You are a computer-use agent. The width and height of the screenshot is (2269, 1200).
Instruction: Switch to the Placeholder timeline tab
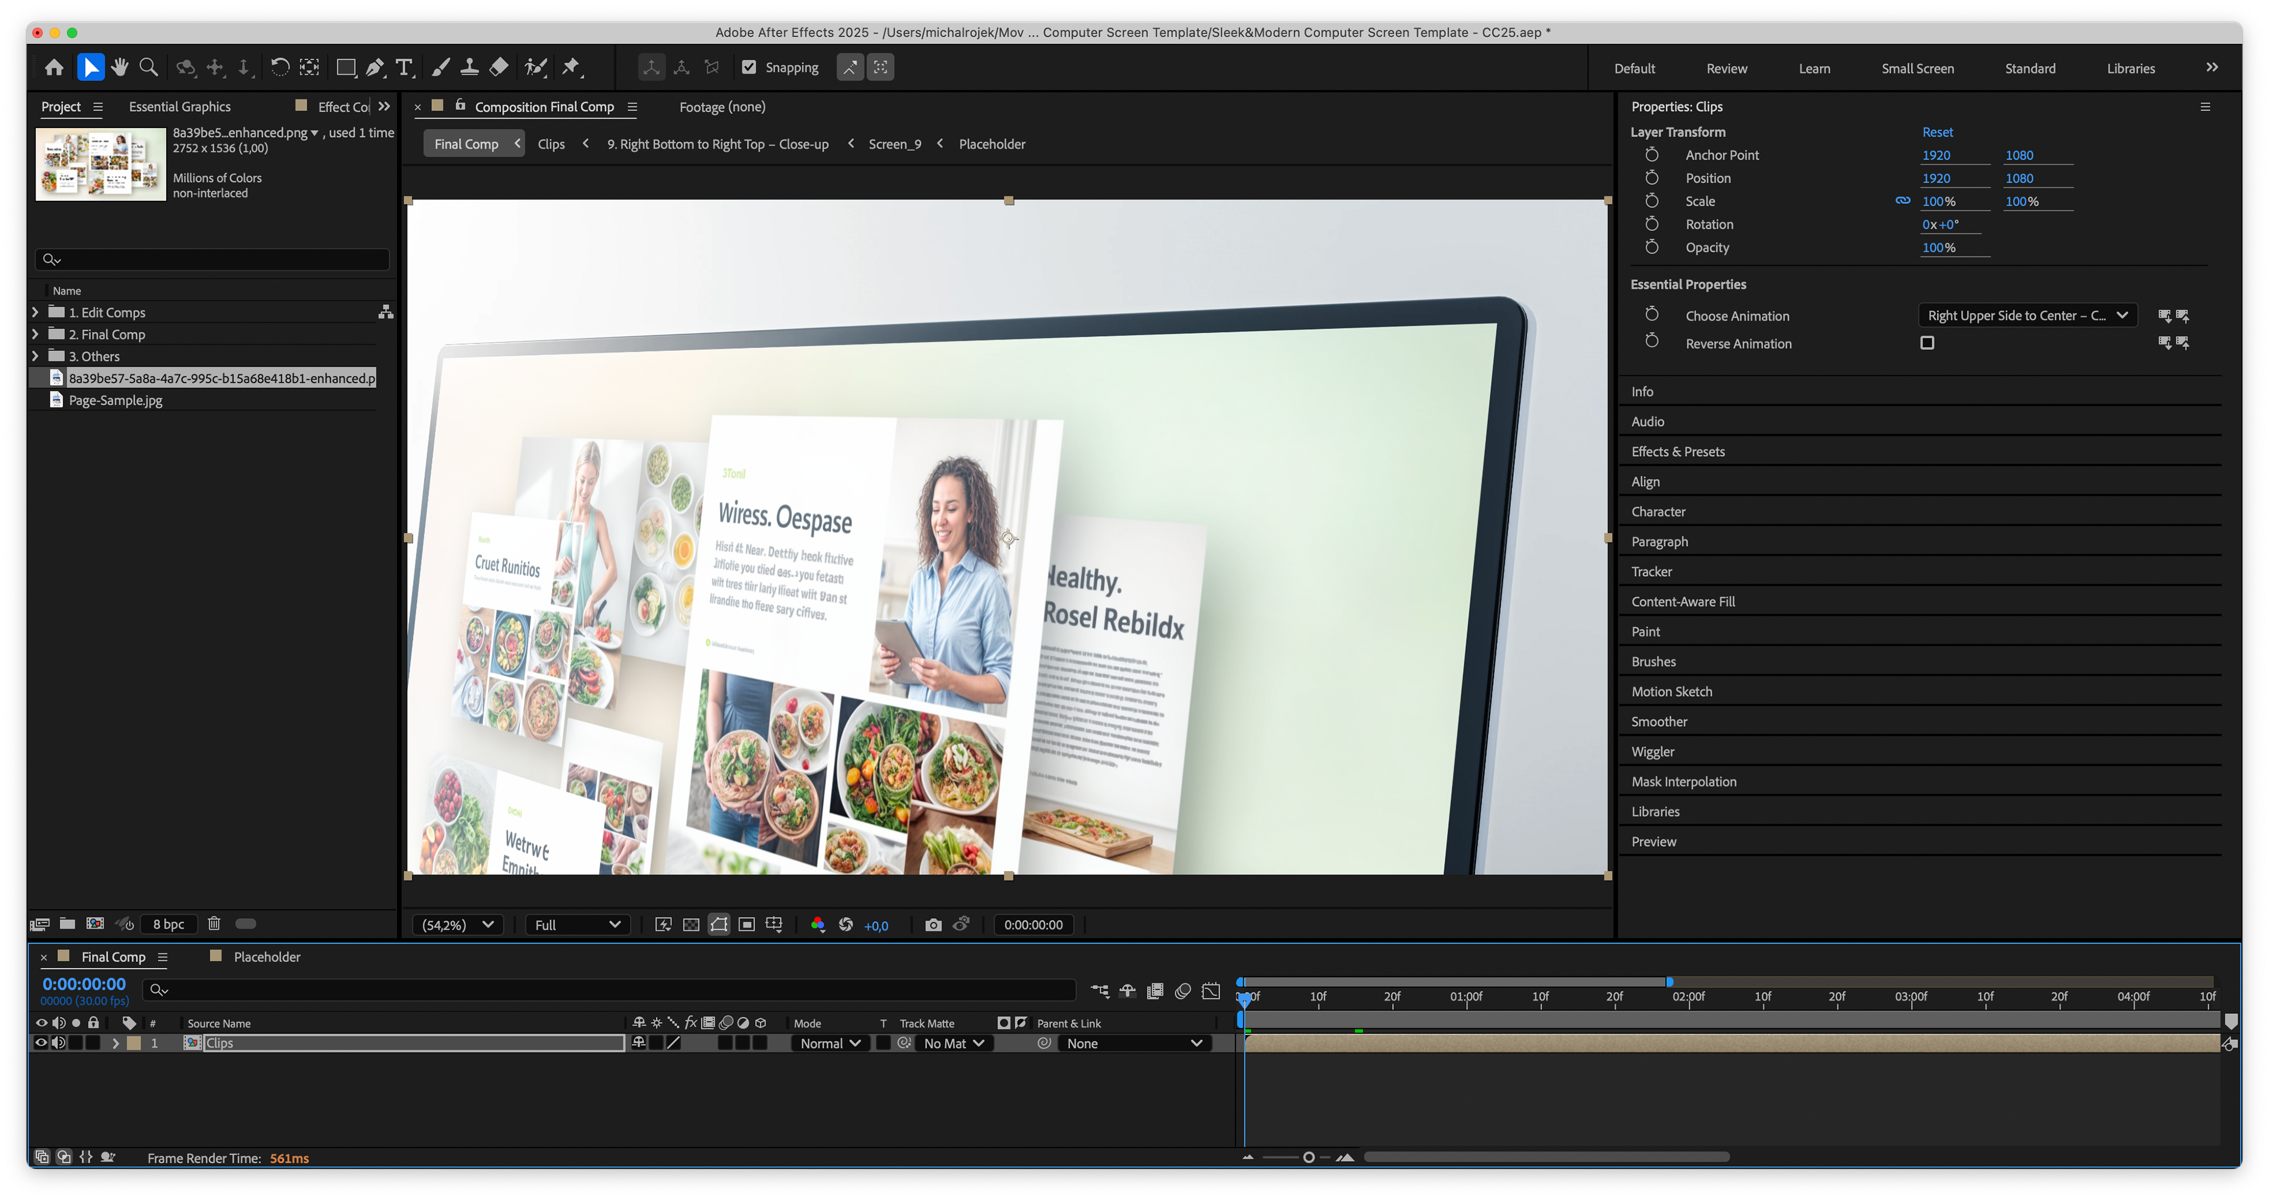coord(266,957)
